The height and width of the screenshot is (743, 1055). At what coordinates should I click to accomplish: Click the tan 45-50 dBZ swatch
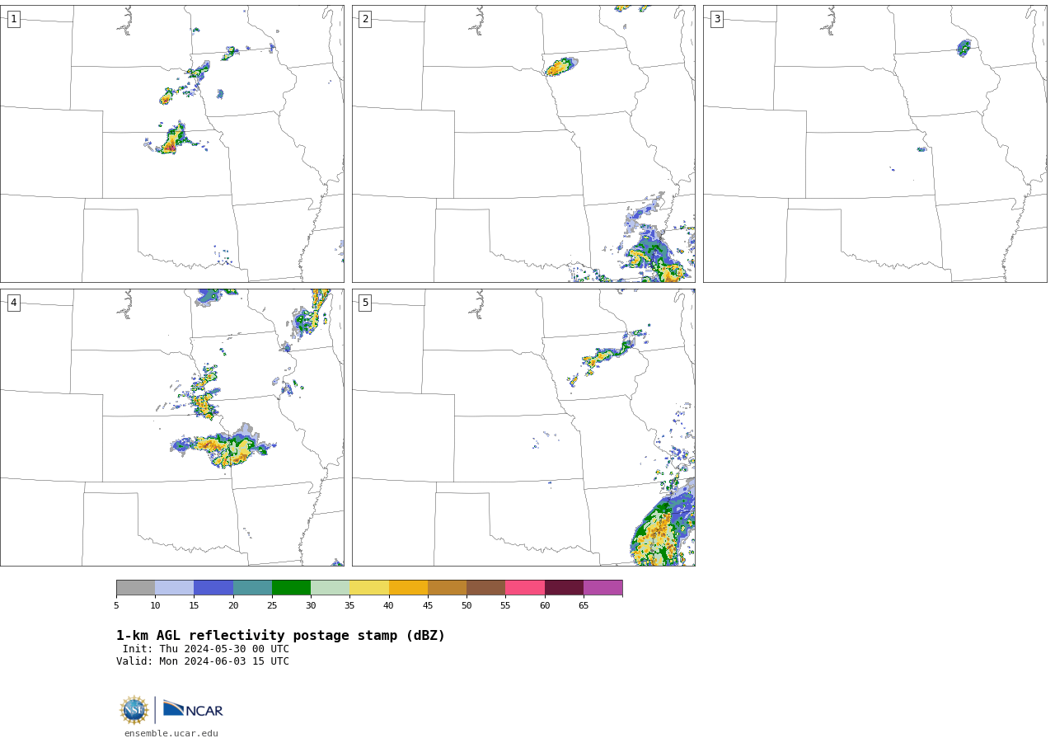click(x=447, y=587)
